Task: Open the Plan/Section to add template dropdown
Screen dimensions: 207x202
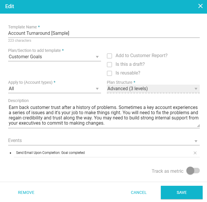Action: [x=54, y=57]
